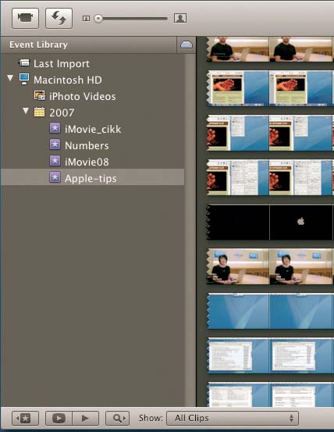
Task: Collapse the 2007 year disclosure triangle
Action: point(26,111)
